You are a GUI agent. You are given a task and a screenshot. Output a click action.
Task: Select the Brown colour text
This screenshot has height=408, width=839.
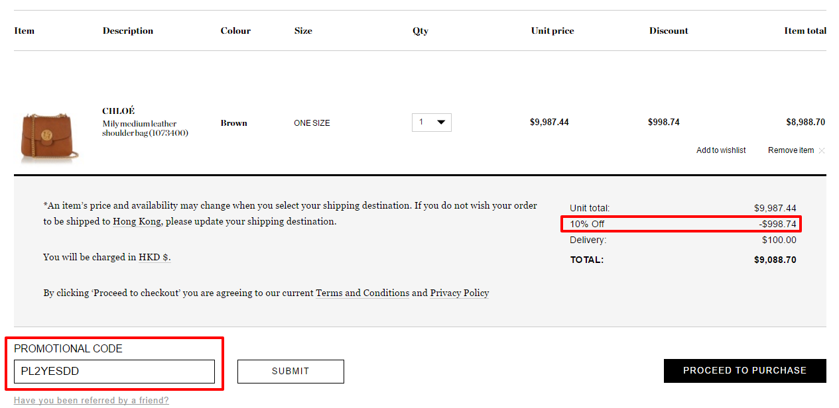coord(234,123)
